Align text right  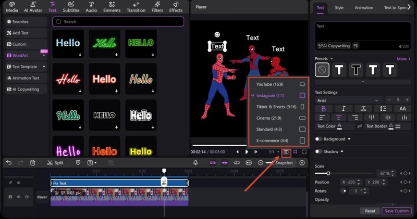coord(355,118)
